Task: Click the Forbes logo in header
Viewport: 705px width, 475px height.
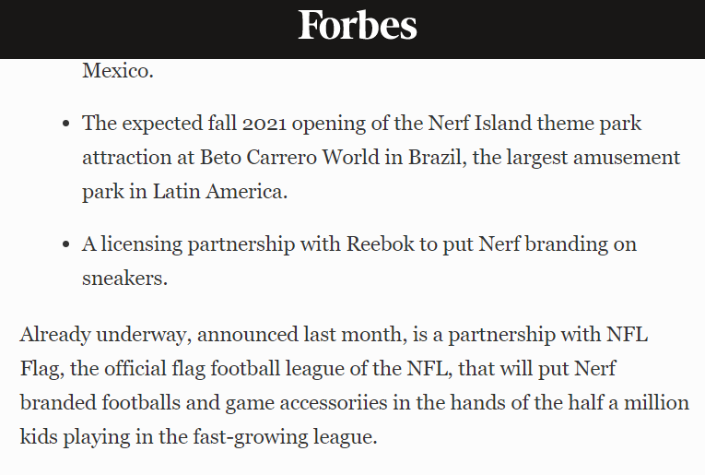Action: click(x=357, y=27)
